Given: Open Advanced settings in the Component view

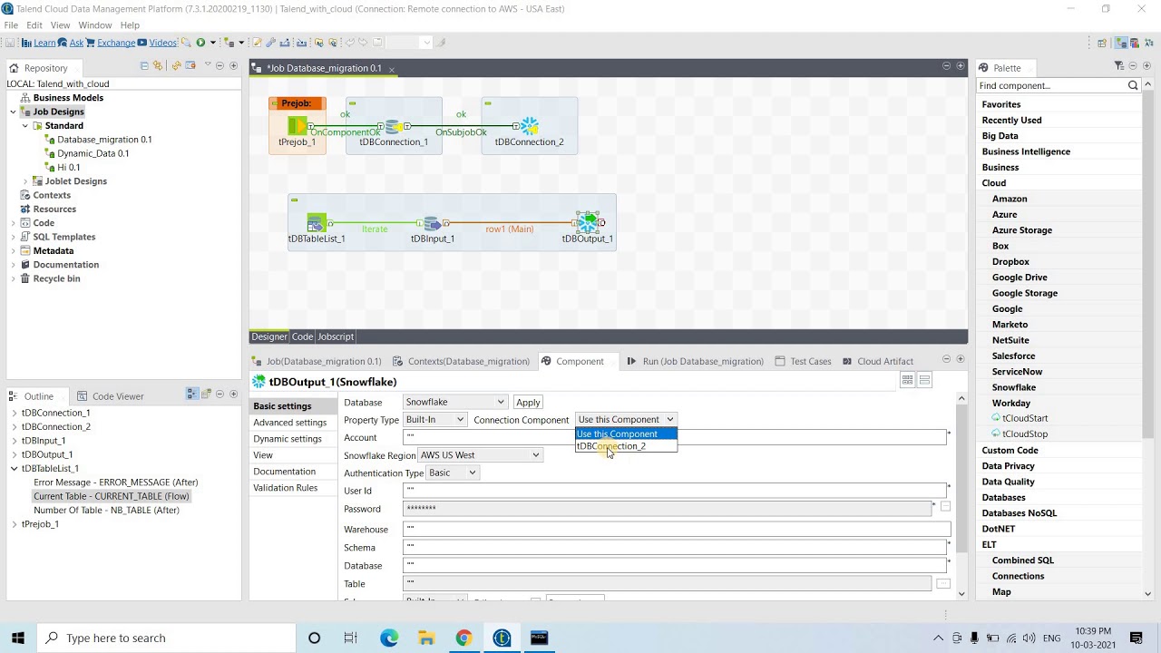Looking at the screenshot, I should click(289, 423).
